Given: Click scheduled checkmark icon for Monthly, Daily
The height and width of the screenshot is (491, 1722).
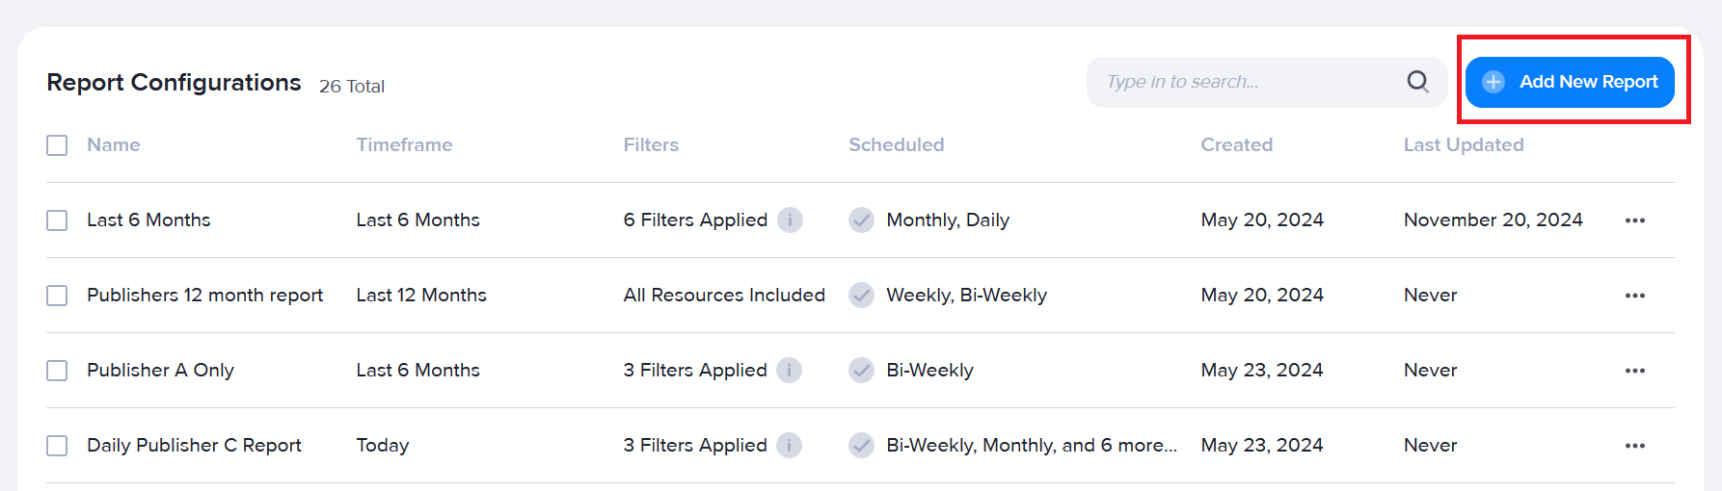Looking at the screenshot, I should tap(861, 220).
